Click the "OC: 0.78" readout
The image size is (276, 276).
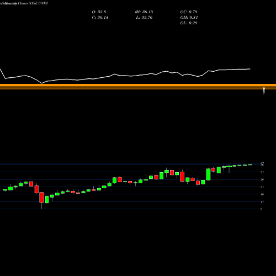pyautogui.click(x=189, y=12)
